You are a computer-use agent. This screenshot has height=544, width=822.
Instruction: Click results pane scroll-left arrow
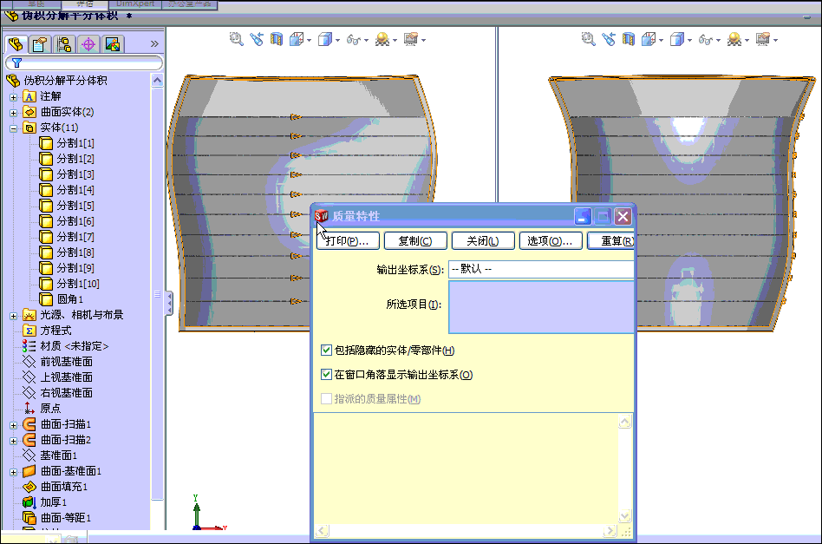[x=323, y=531]
